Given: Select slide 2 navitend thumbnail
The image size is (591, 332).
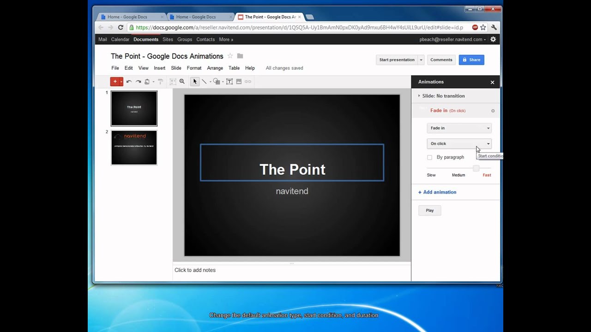Looking at the screenshot, I should [134, 148].
